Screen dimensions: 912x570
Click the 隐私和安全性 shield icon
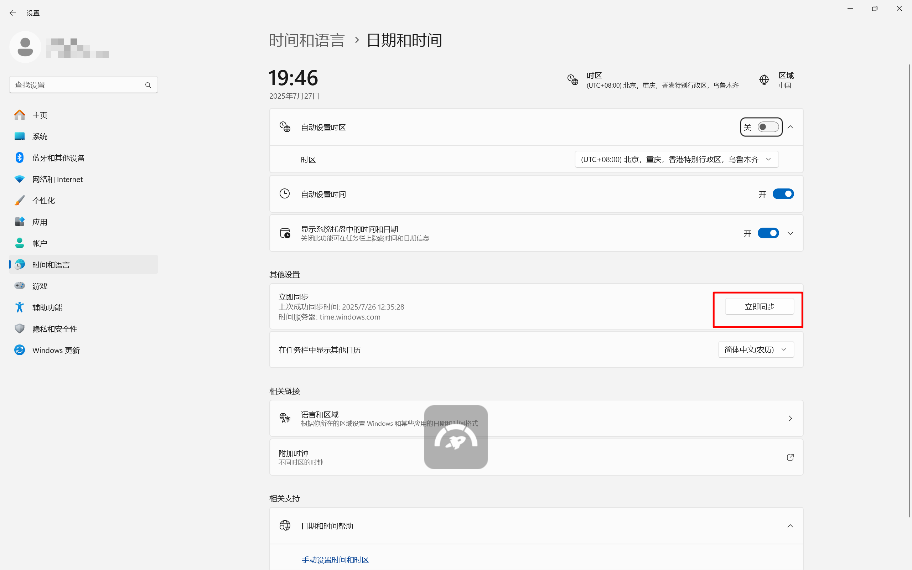[x=20, y=328]
